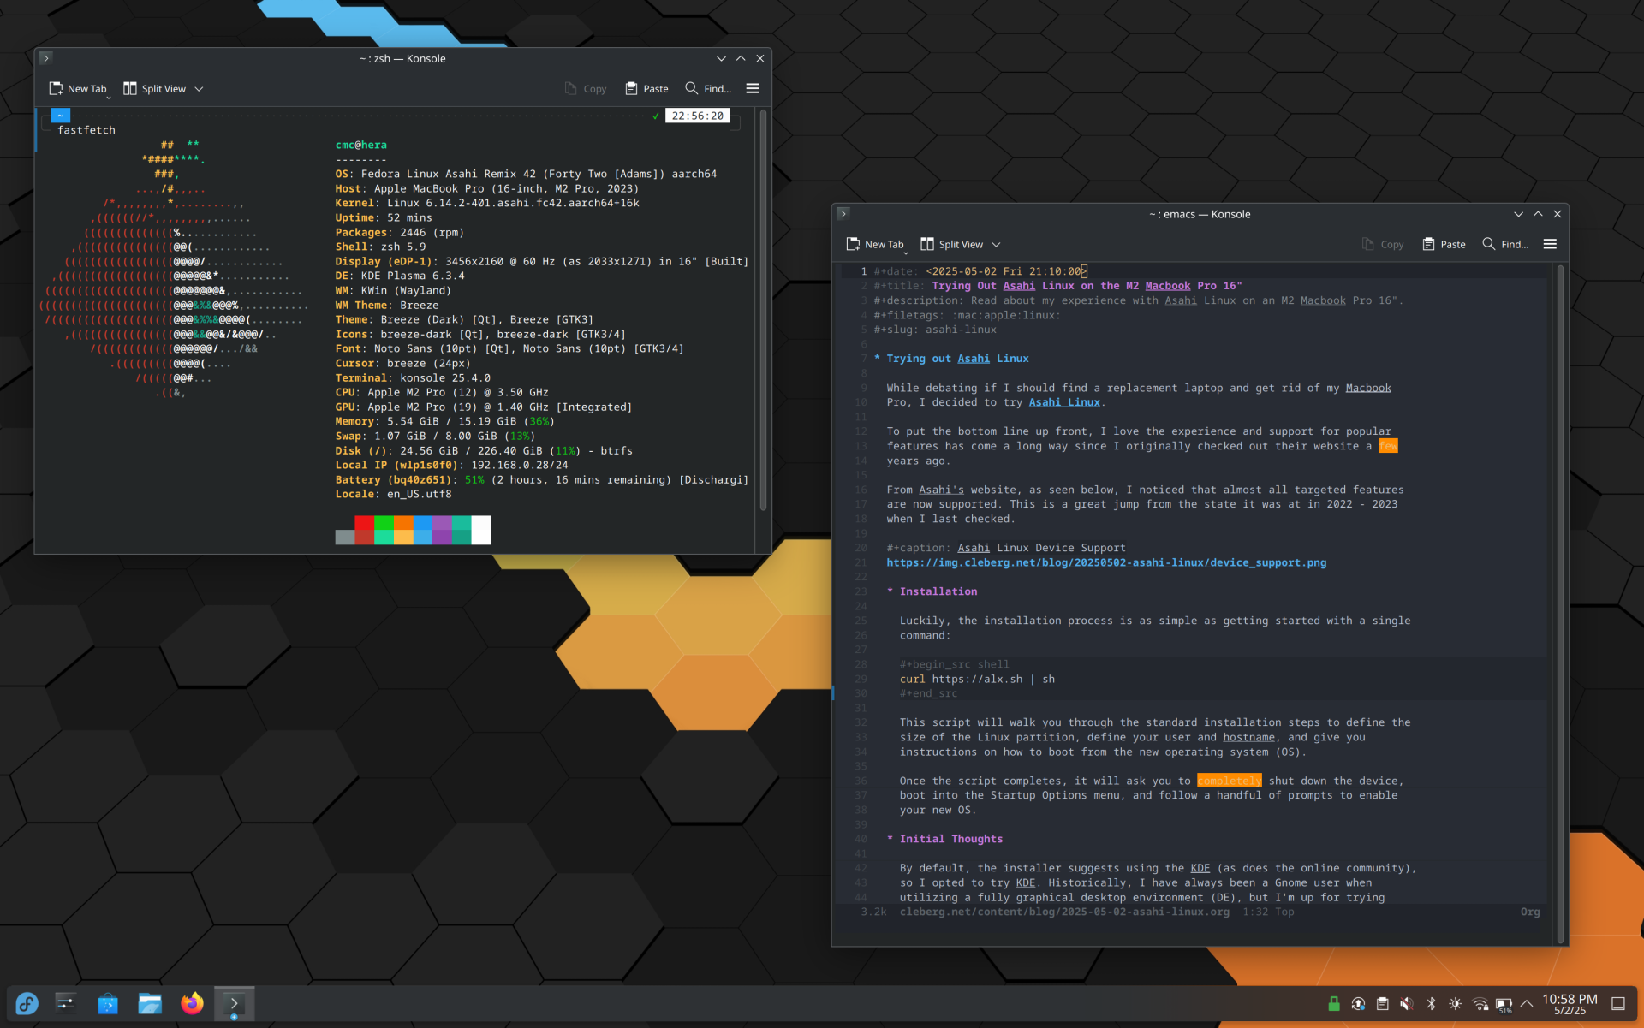Toggle Wi-Fi via the network tray icon
This screenshot has height=1028, width=1644.
1480,1003
